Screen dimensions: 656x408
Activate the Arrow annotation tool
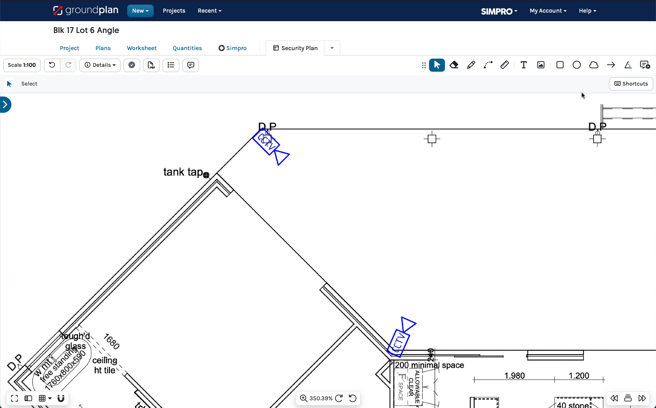pos(611,65)
